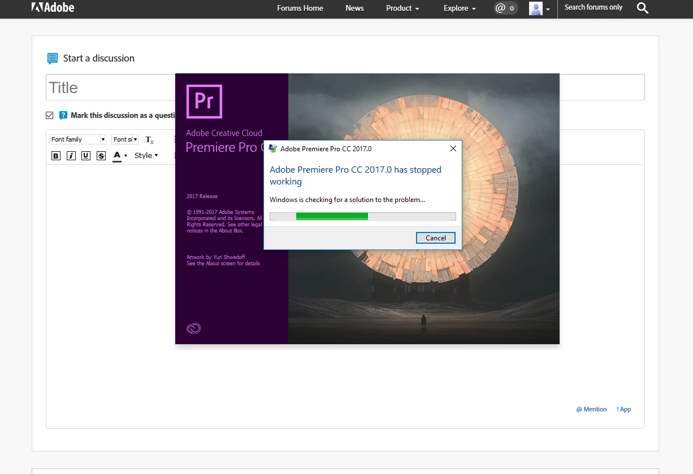Toggle bold formatting
The image size is (693, 474).
(56, 156)
